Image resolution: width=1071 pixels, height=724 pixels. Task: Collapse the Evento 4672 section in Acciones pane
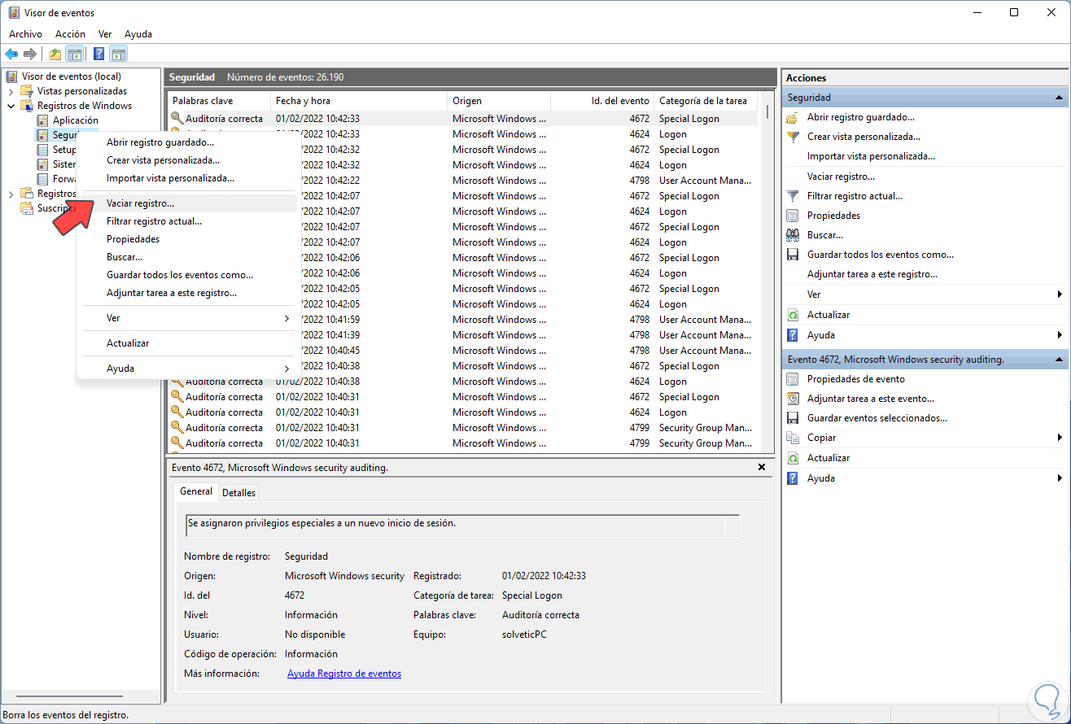pos(1059,359)
